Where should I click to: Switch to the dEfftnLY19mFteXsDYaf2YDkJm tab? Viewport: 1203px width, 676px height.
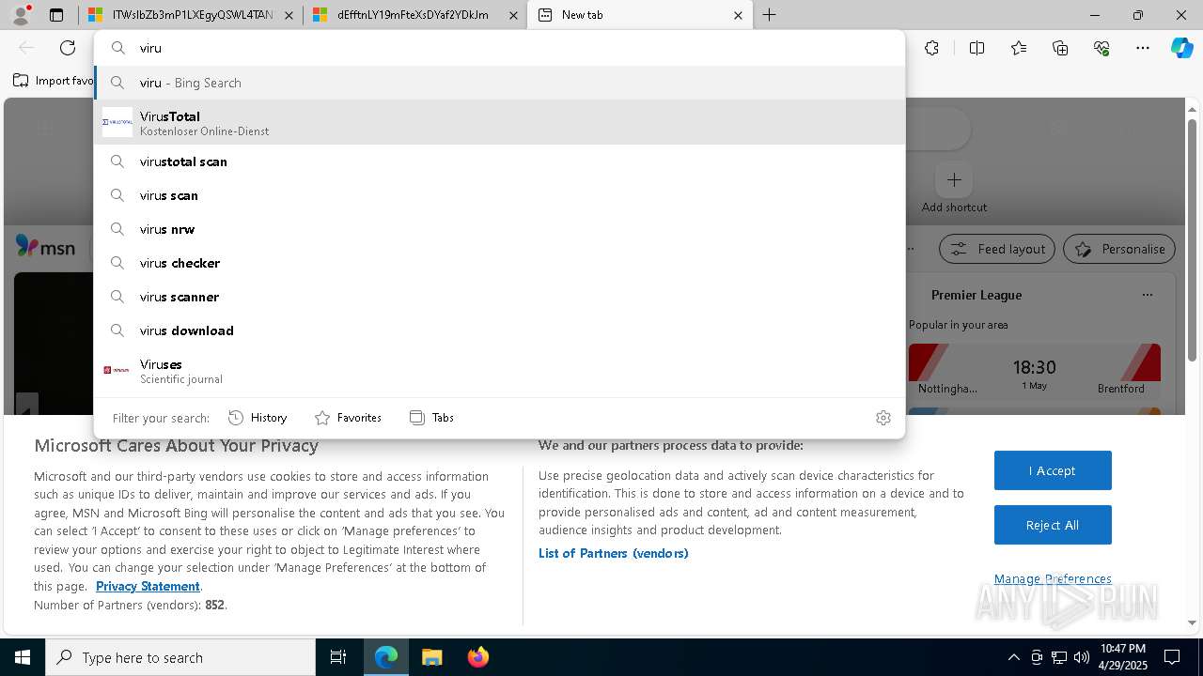(414, 15)
